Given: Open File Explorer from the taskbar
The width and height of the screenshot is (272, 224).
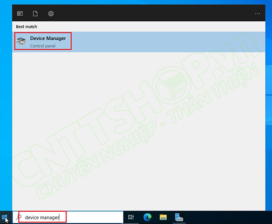Looking at the screenshot, I should [163, 217].
